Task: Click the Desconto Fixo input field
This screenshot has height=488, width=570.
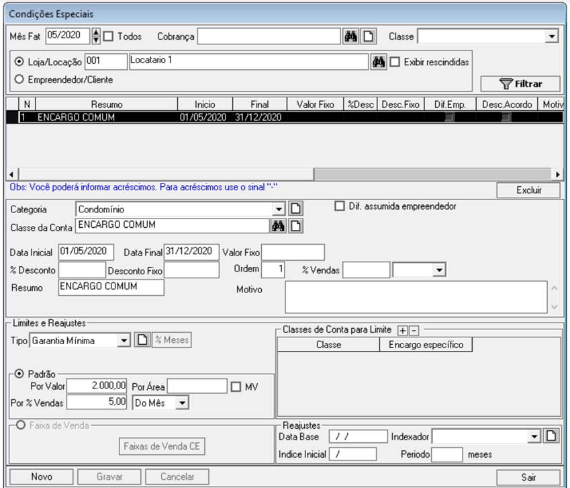Action: point(191,270)
